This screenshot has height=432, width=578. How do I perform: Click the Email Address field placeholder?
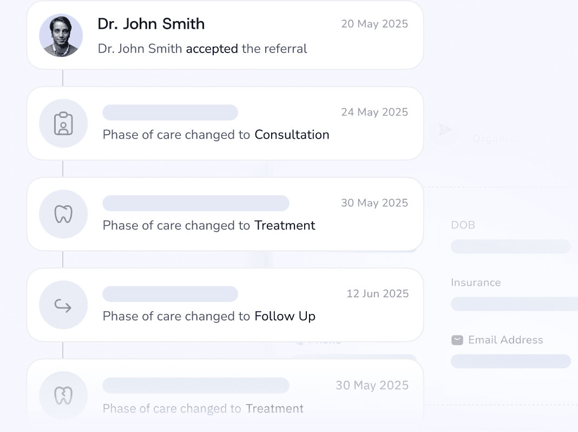point(510,362)
